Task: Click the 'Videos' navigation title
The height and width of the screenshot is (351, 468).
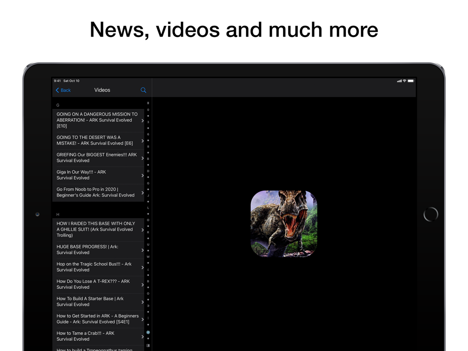Action: click(102, 90)
